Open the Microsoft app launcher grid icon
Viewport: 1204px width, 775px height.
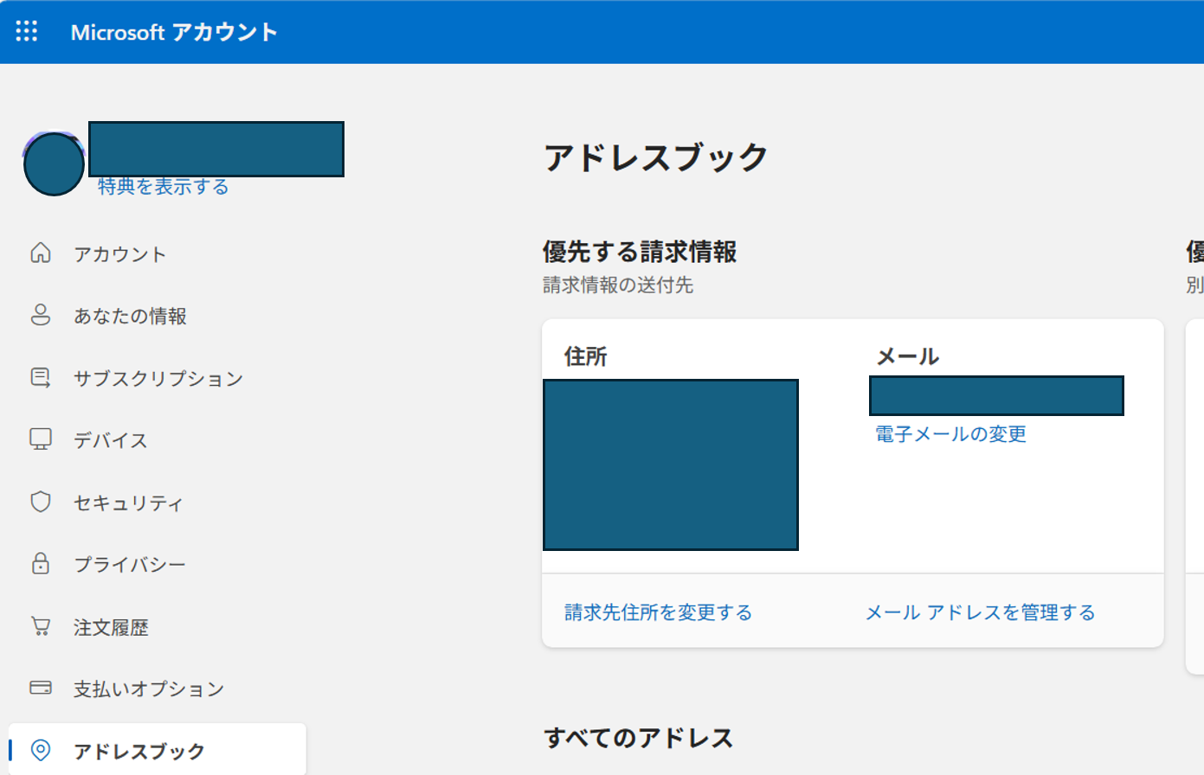(27, 31)
